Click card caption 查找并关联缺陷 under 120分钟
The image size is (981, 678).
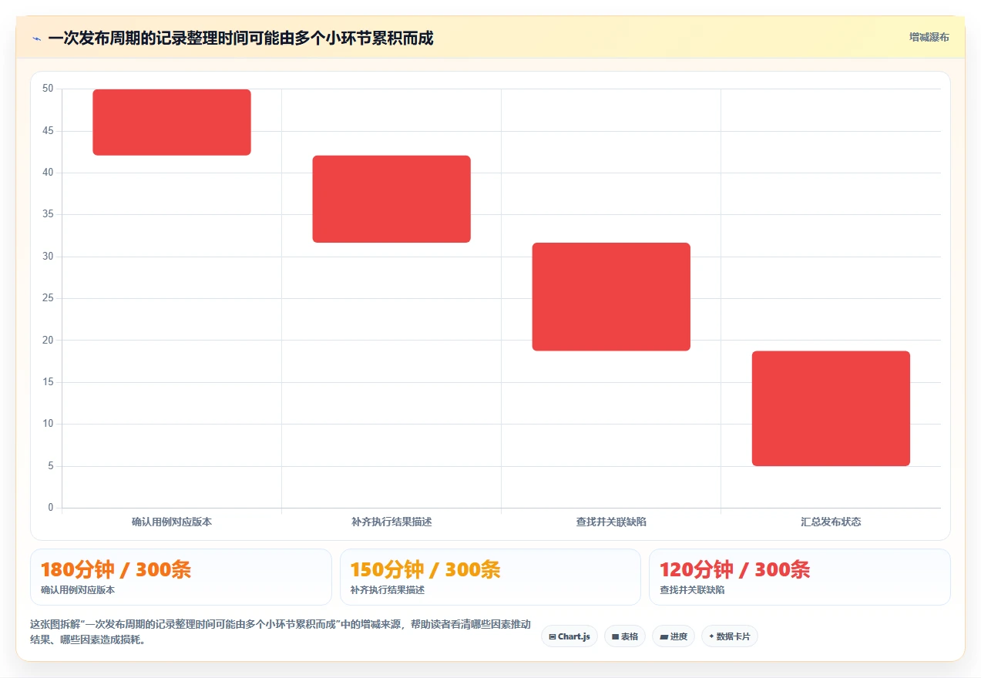click(x=692, y=590)
